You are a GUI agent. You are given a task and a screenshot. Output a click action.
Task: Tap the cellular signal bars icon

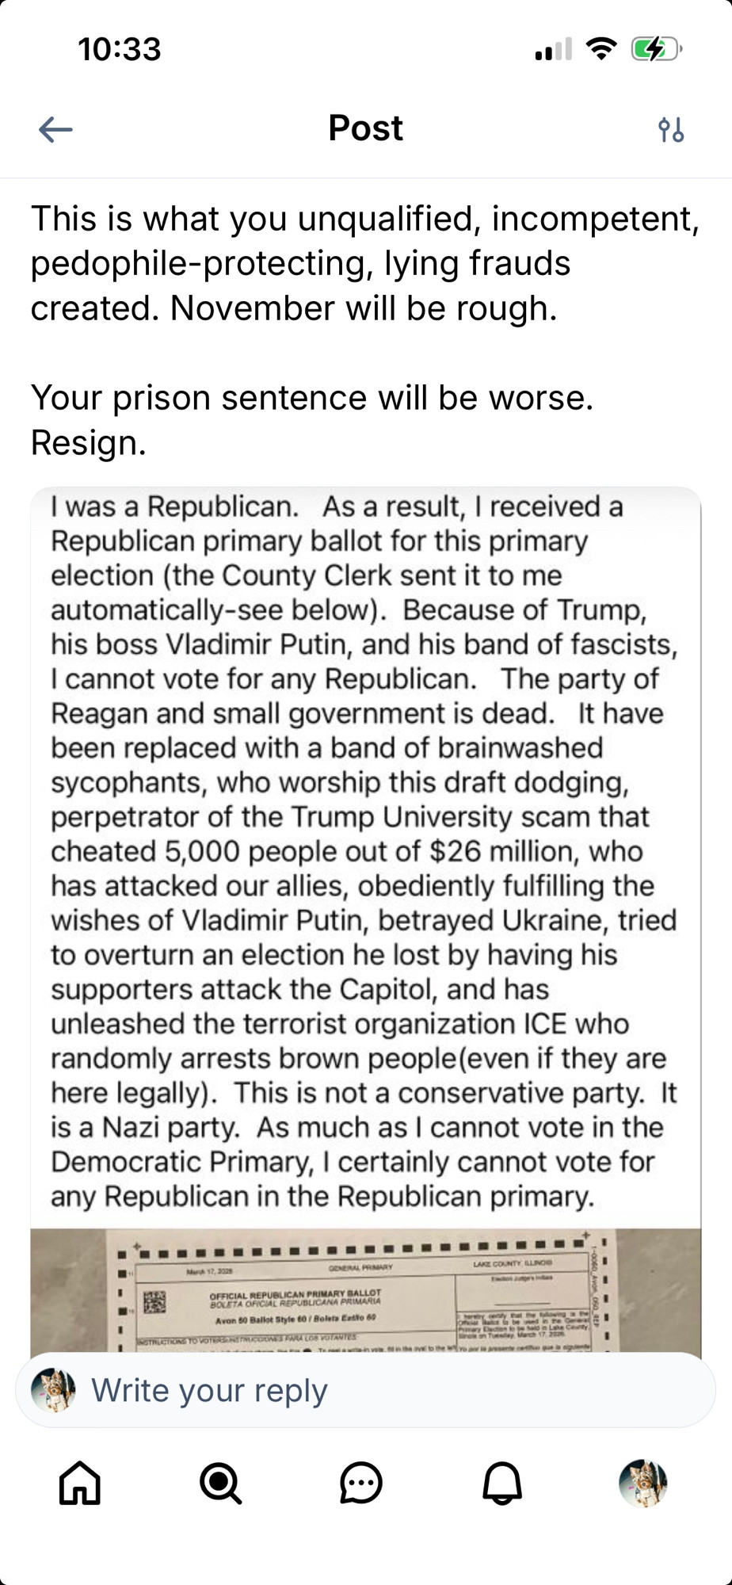coord(553,51)
